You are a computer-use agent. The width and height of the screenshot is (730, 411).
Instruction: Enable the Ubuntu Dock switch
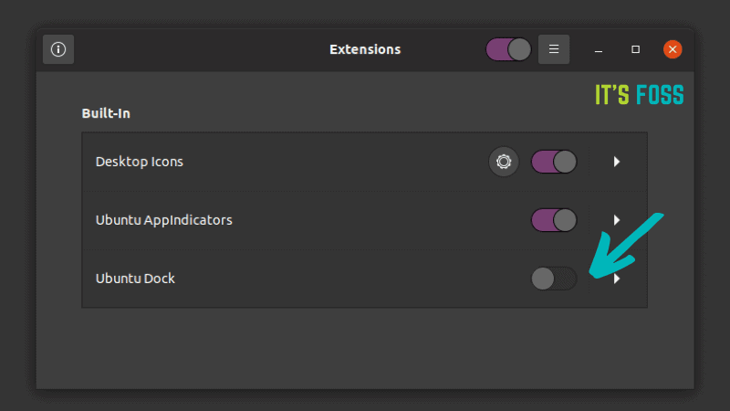coord(554,279)
